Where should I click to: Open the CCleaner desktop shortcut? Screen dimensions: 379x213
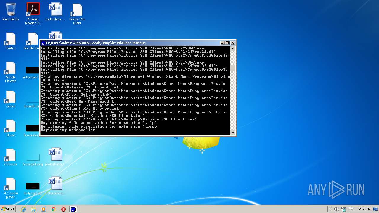[11, 157]
